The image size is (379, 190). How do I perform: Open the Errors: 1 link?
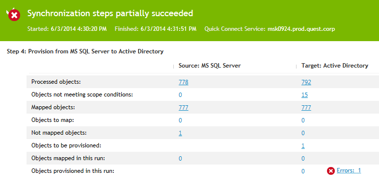point(349,170)
